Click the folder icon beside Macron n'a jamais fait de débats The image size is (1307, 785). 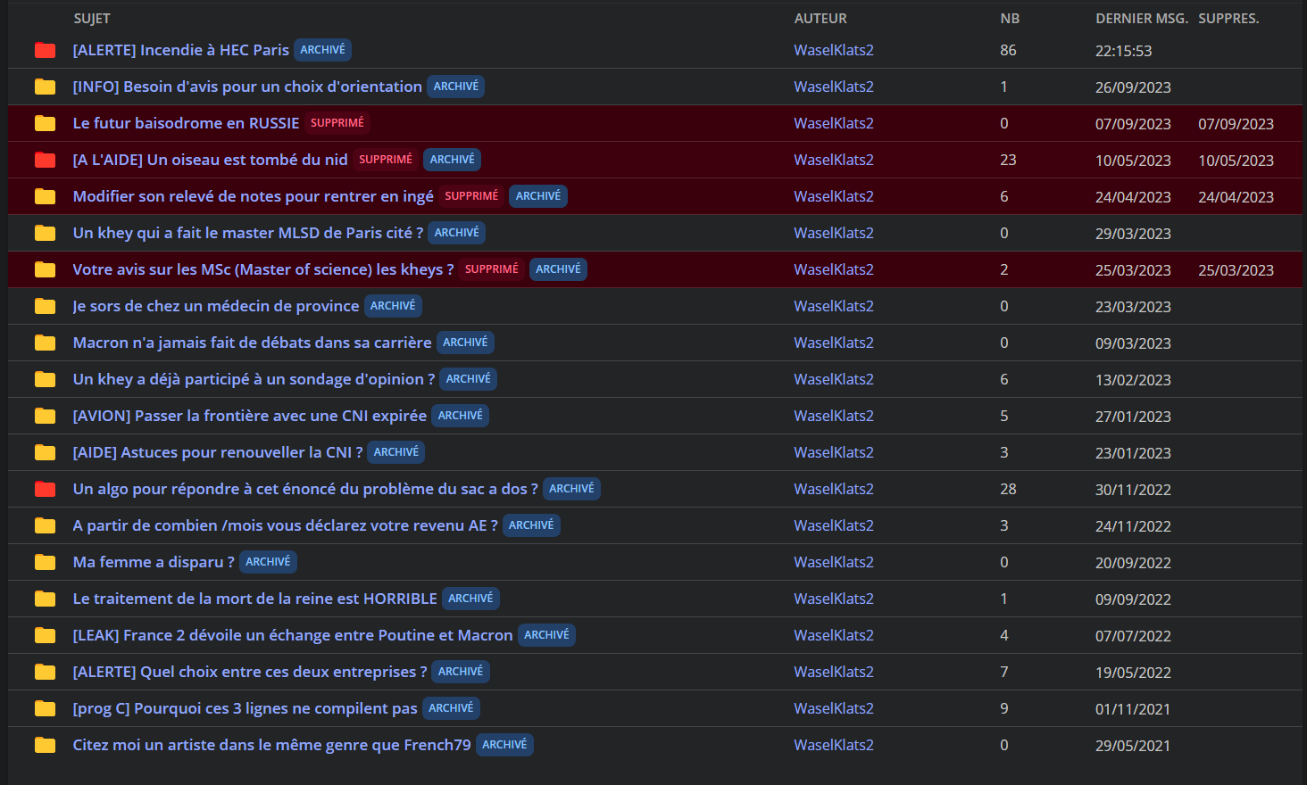coord(45,343)
